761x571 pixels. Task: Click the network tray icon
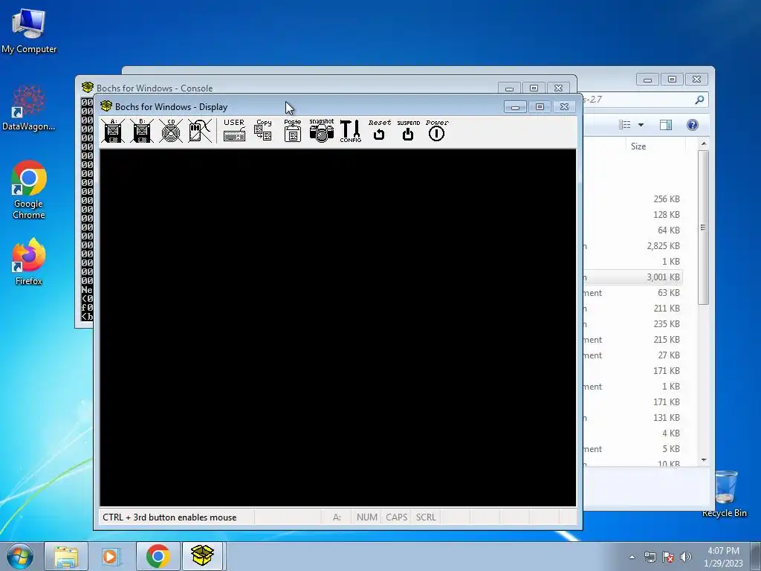650,557
